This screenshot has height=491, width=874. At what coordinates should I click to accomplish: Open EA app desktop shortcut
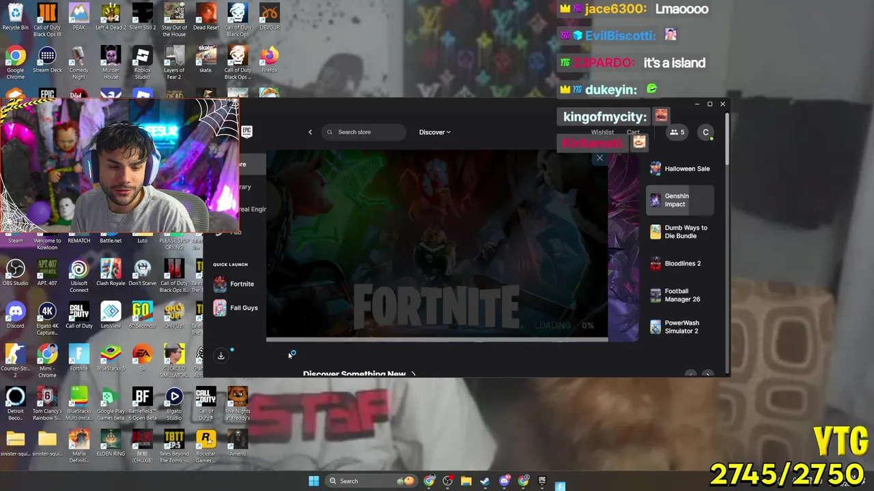point(142,358)
